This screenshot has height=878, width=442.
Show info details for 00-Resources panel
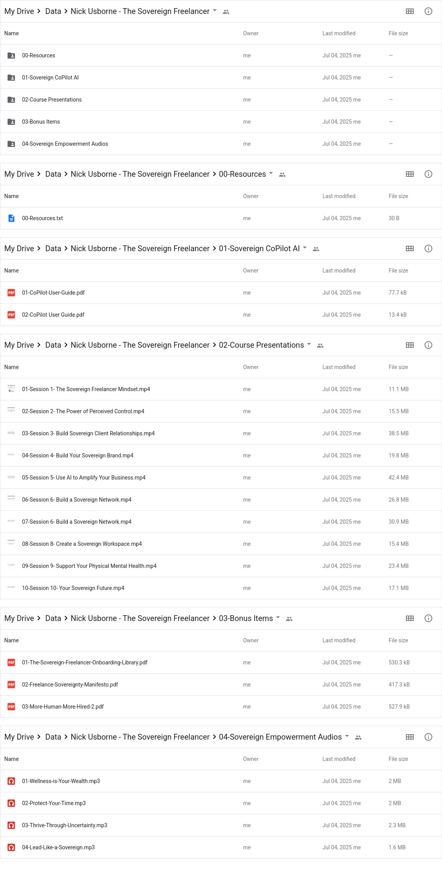tap(428, 174)
